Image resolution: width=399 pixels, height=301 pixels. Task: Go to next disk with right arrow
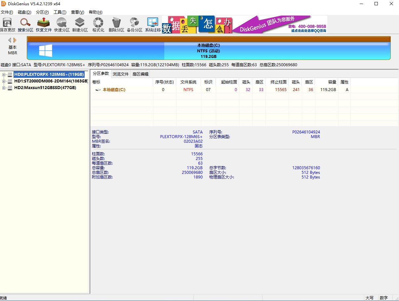point(15,40)
